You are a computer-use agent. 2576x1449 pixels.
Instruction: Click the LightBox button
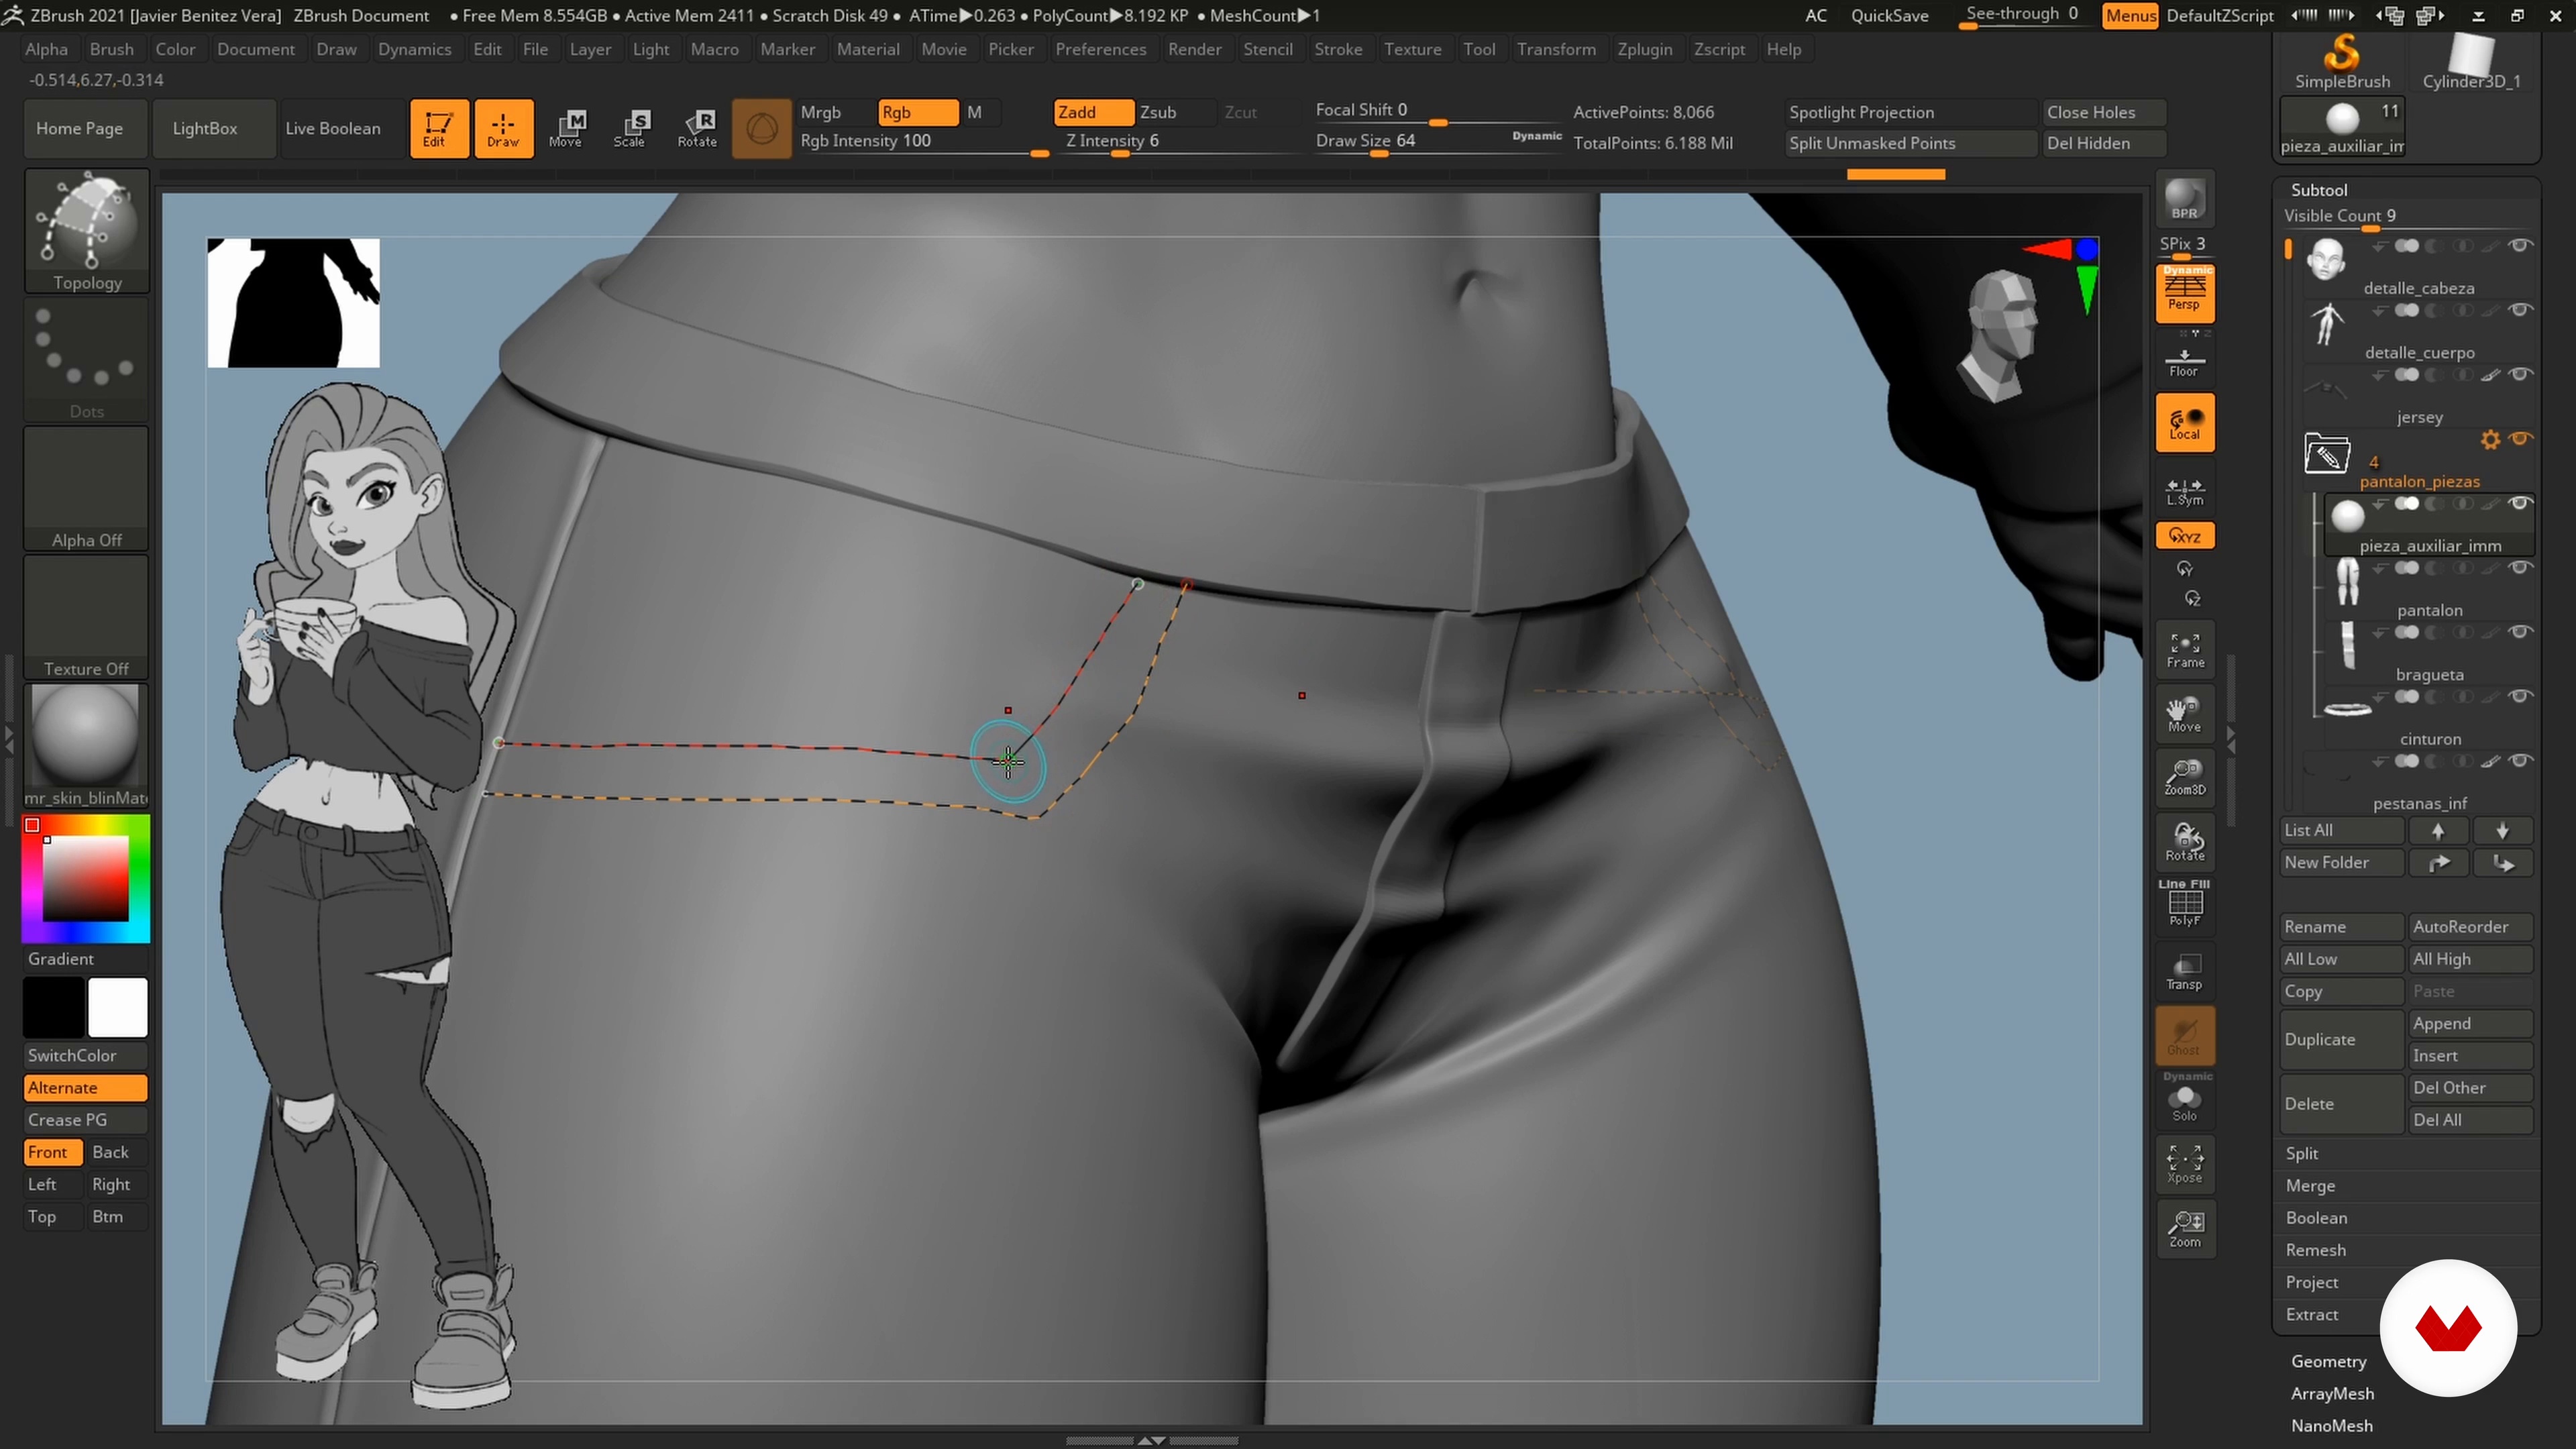click(205, 128)
